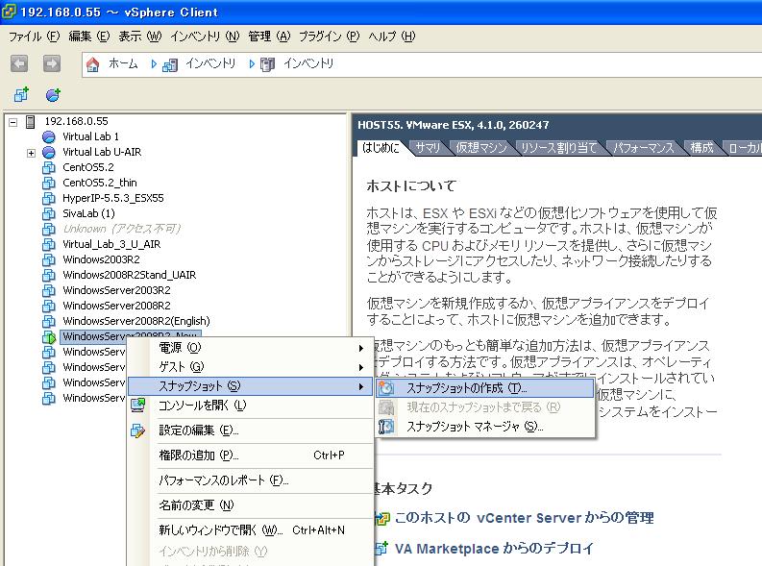Click the snapshot creation camera icon
The image size is (762, 566).
click(x=386, y=388)
